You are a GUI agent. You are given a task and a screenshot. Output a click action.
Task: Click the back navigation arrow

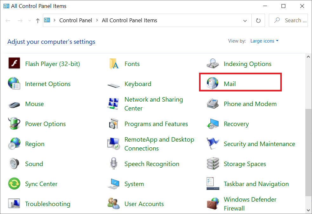pyautogui.click(x=8, y=20)
